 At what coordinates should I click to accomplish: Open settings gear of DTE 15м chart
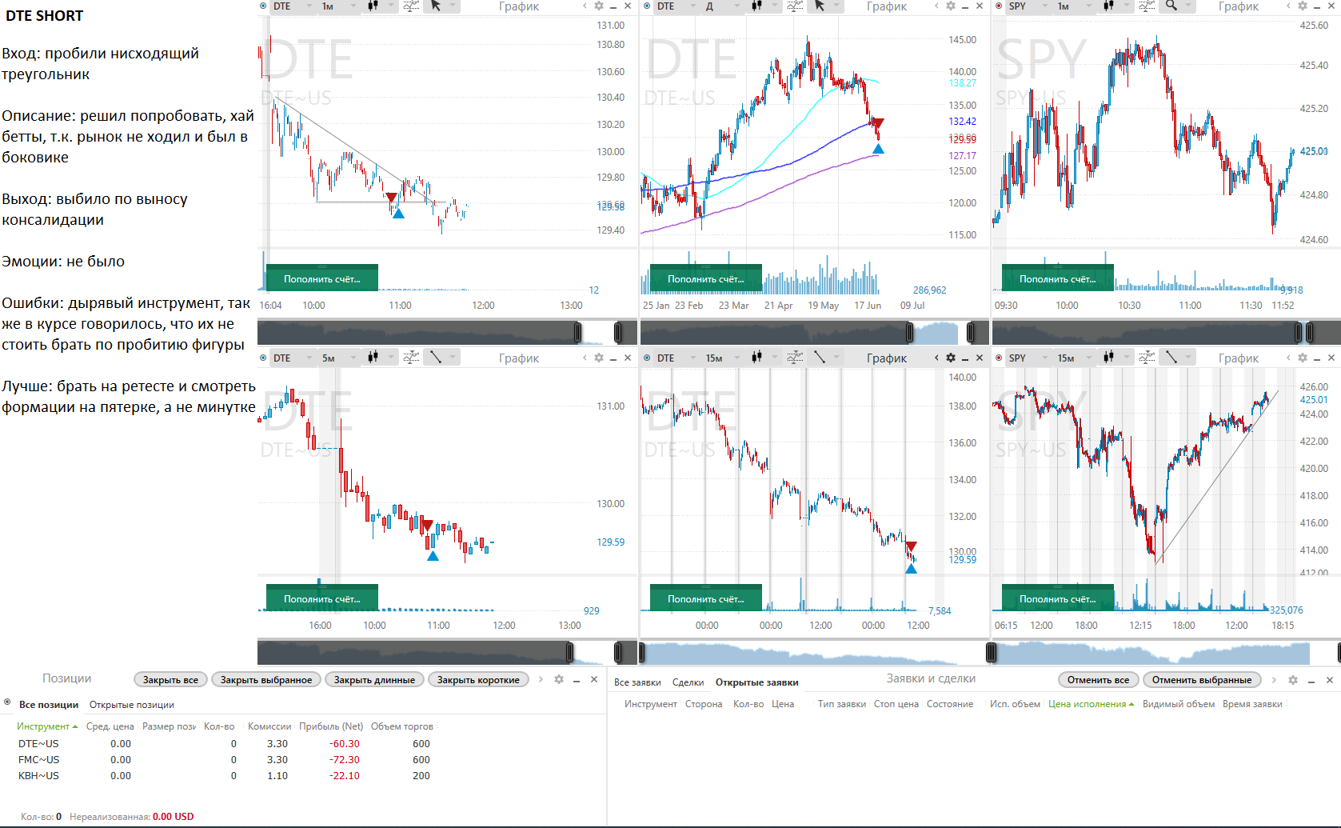[951, 358]
